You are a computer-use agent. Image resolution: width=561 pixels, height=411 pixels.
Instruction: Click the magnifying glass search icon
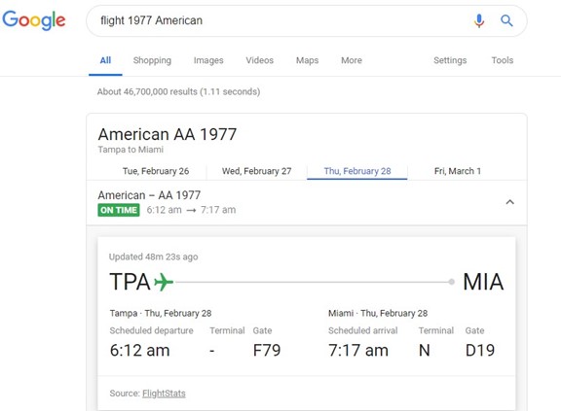[506, 20]
